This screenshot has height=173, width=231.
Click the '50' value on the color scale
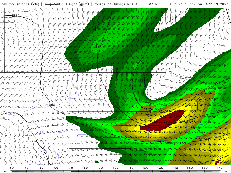(x=41, y=168)
